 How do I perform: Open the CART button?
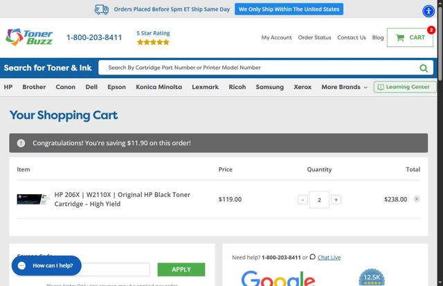click(410, 37)
